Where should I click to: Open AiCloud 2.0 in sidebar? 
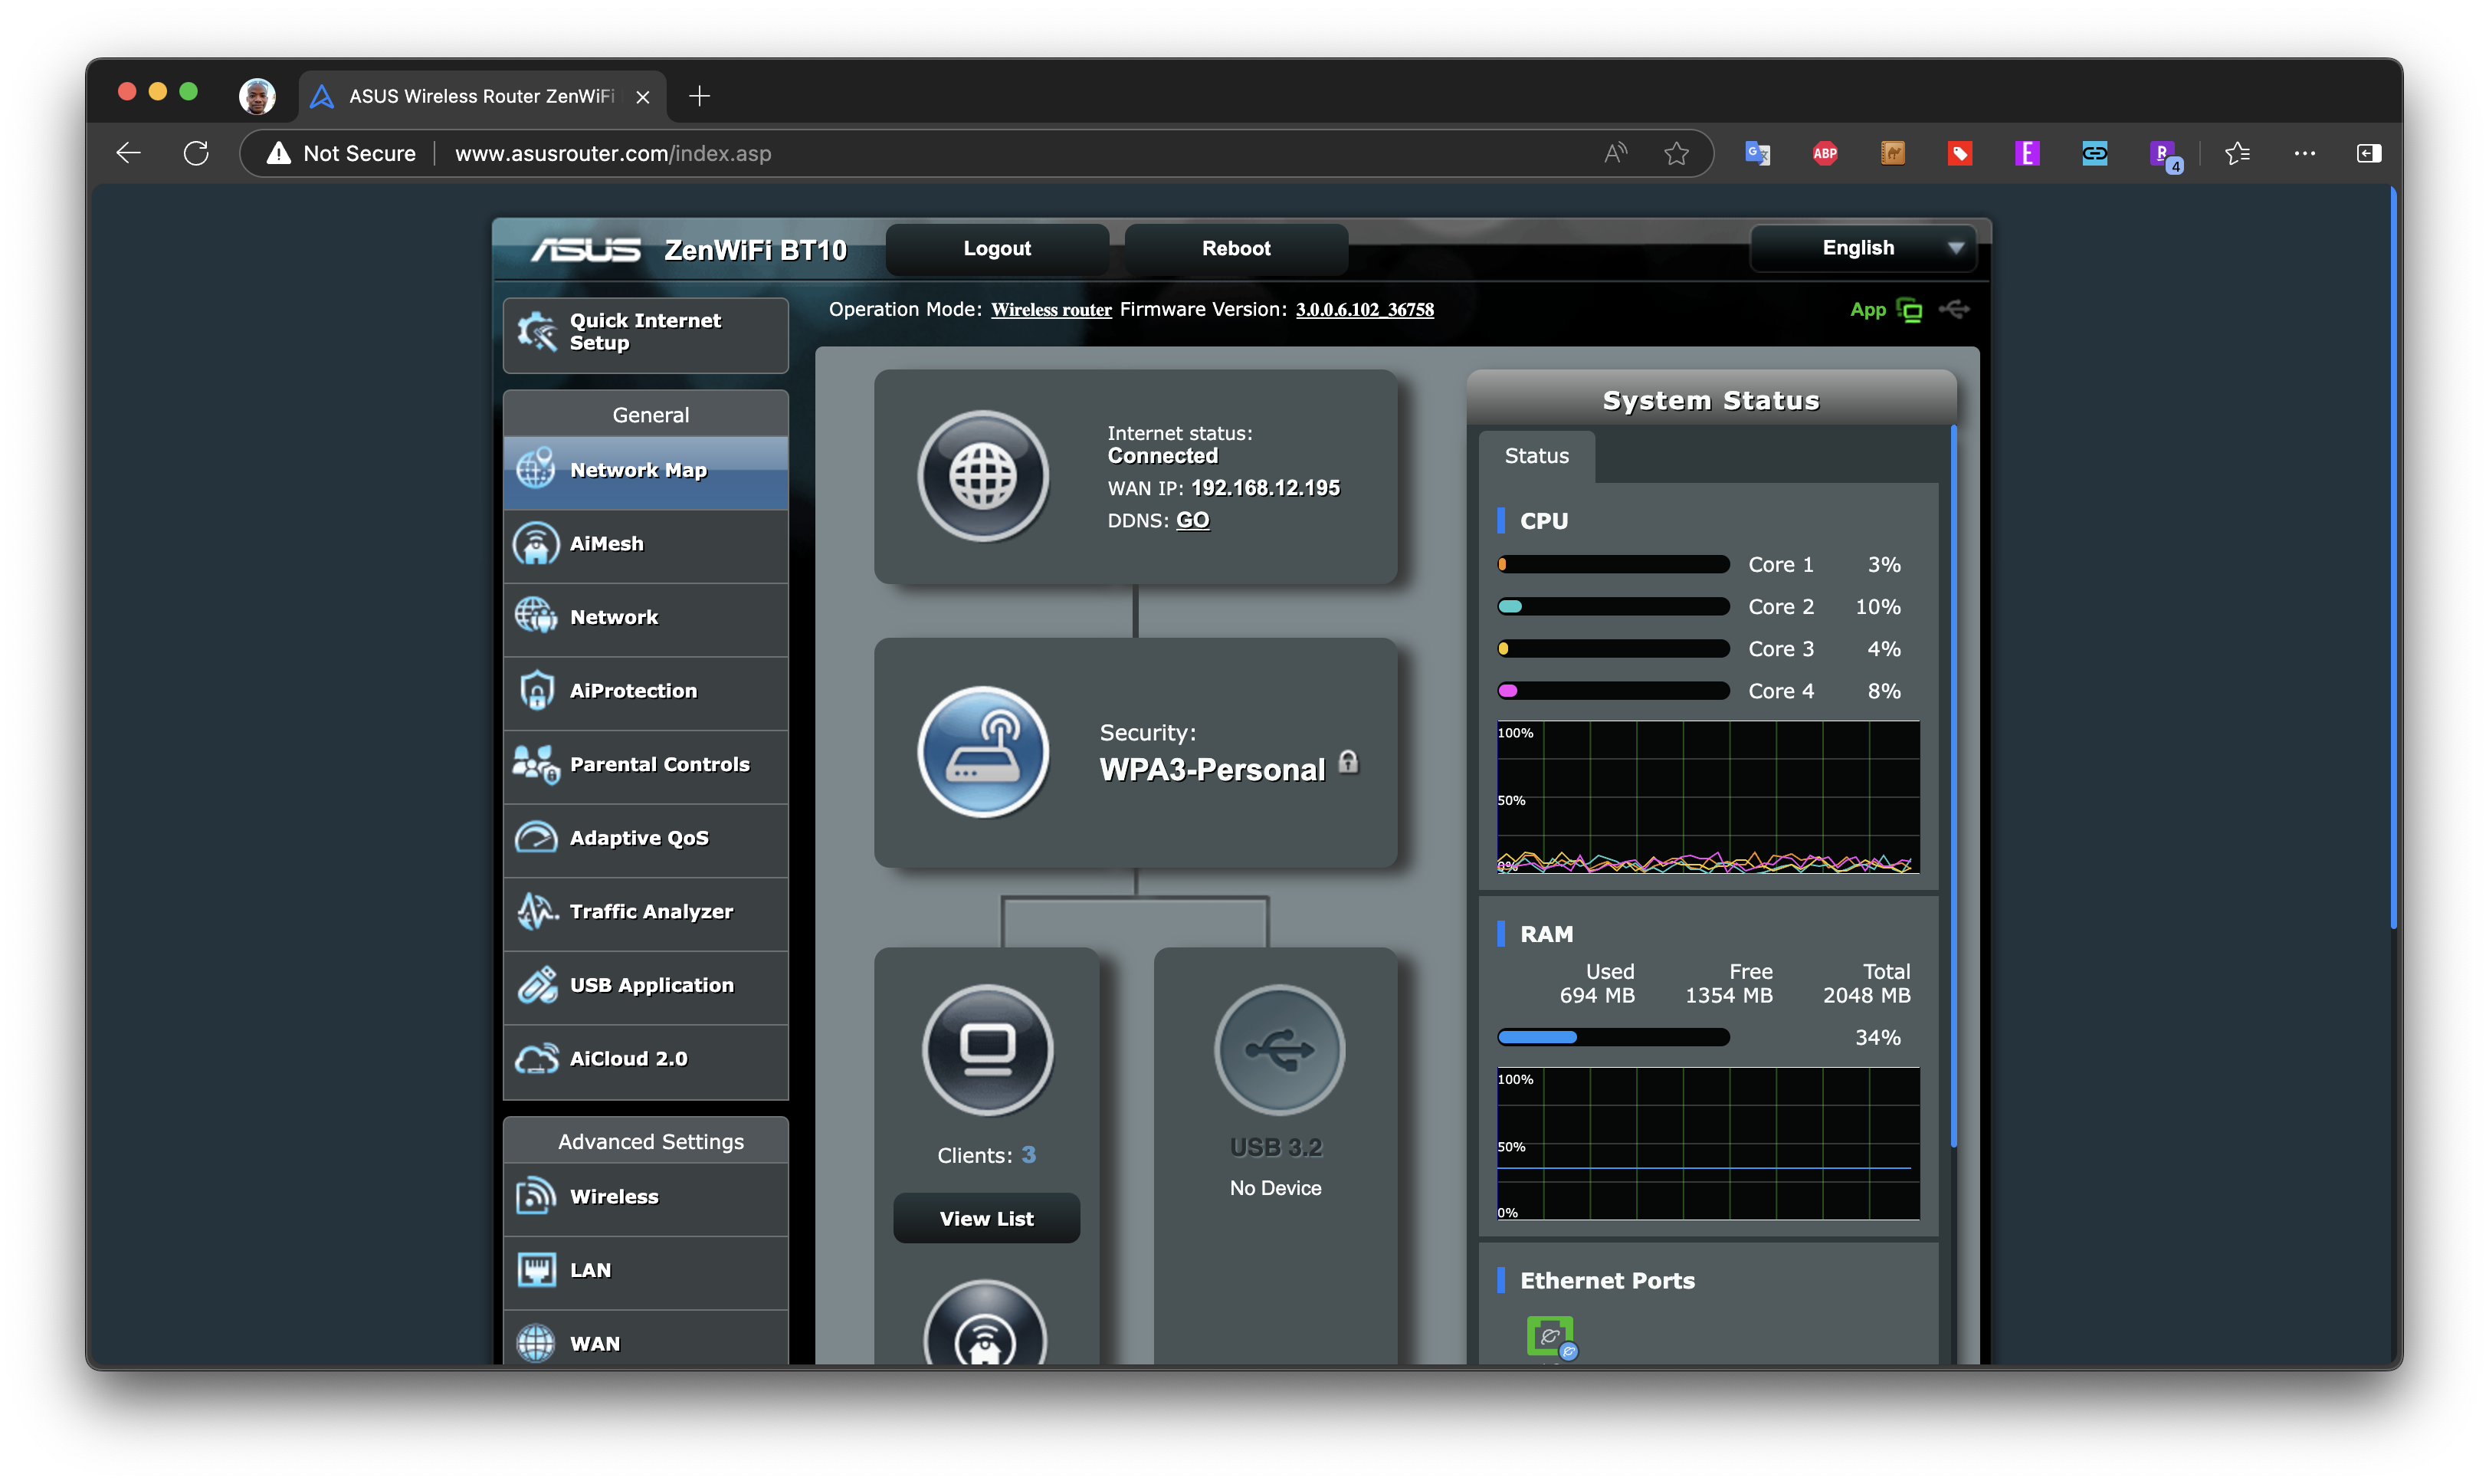click(646, 1060)
